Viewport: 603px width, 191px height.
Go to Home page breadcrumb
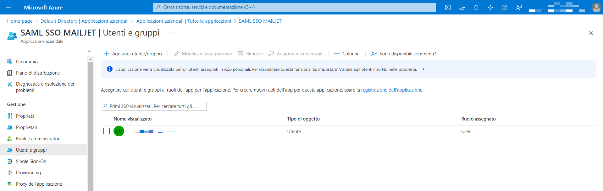coord(20,21)
